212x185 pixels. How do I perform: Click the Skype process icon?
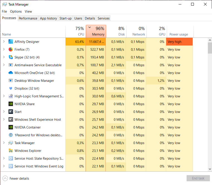pyautogui.click(x=11, y=57)
